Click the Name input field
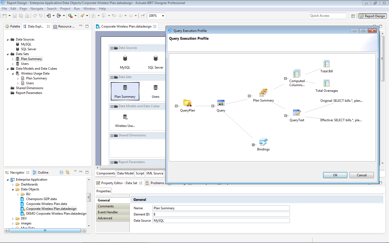This screenshot has height=243, width=389. pos(221,208)
